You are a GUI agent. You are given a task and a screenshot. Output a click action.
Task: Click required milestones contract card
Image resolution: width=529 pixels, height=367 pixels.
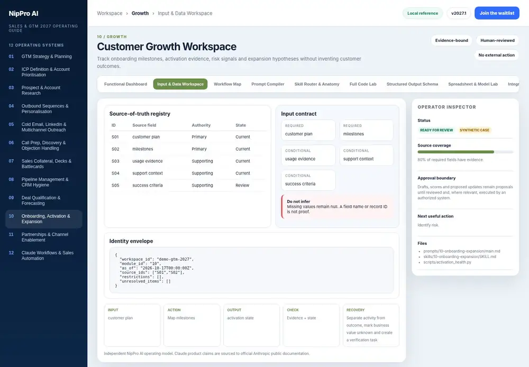tap(367, 130)
